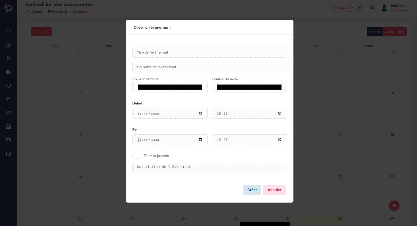Switch calendar to week view

[389, 32]
